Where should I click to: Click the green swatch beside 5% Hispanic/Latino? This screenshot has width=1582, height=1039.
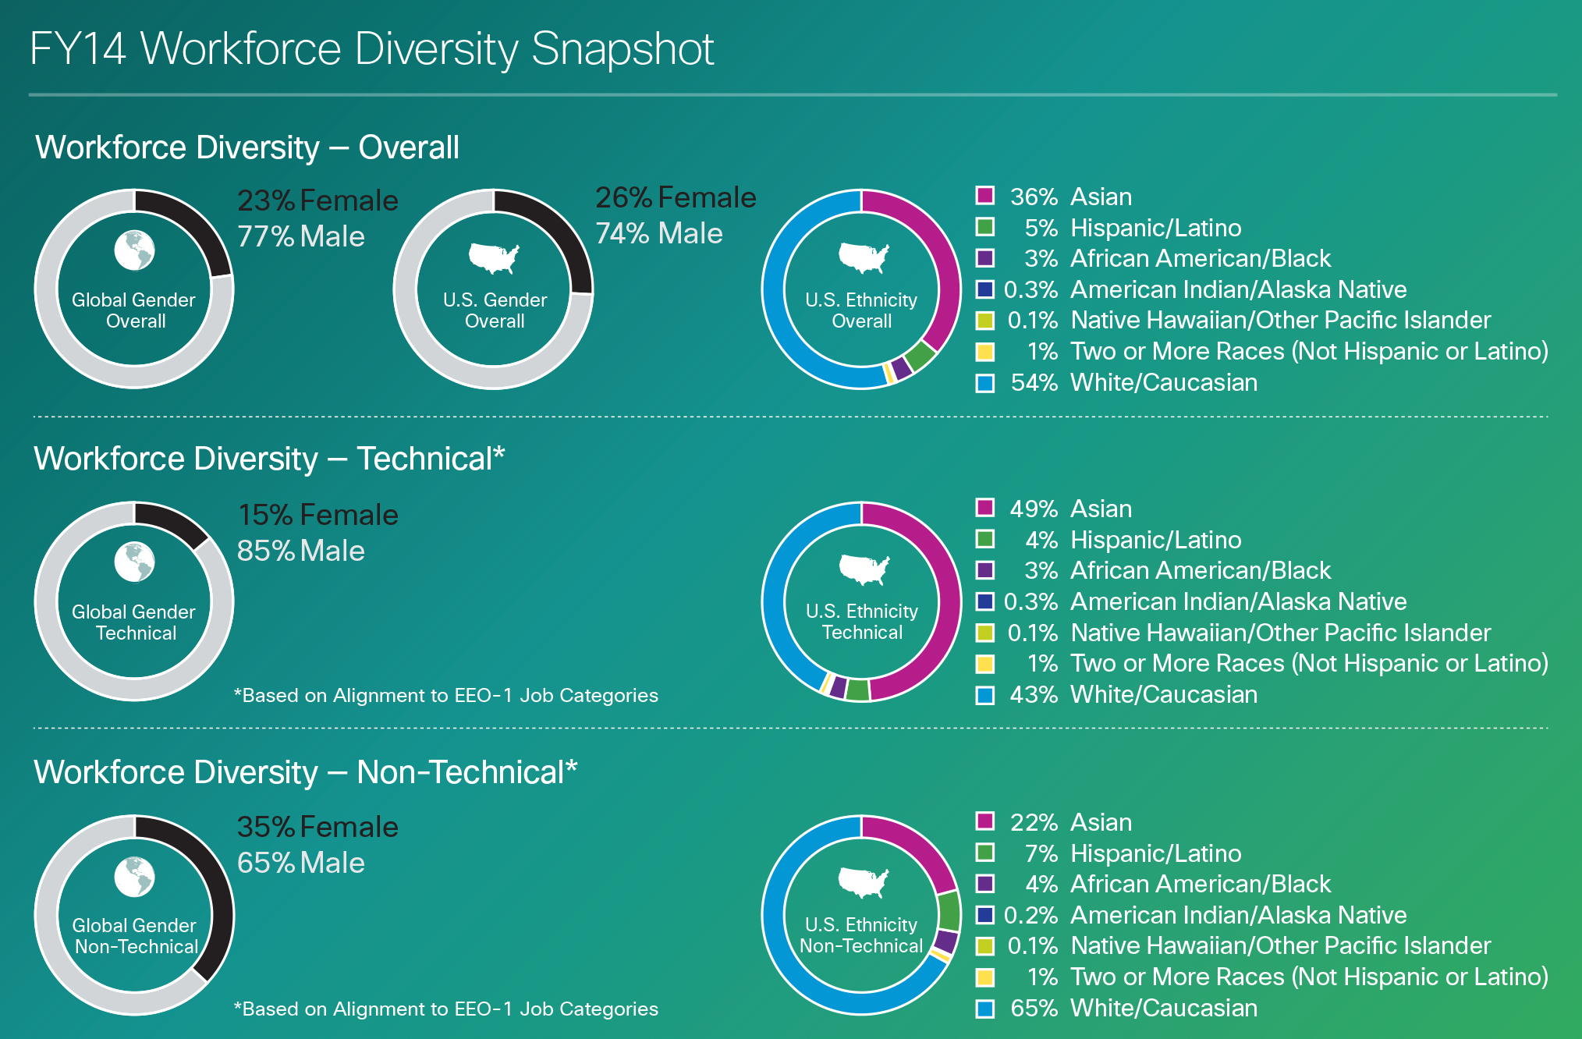985,227
